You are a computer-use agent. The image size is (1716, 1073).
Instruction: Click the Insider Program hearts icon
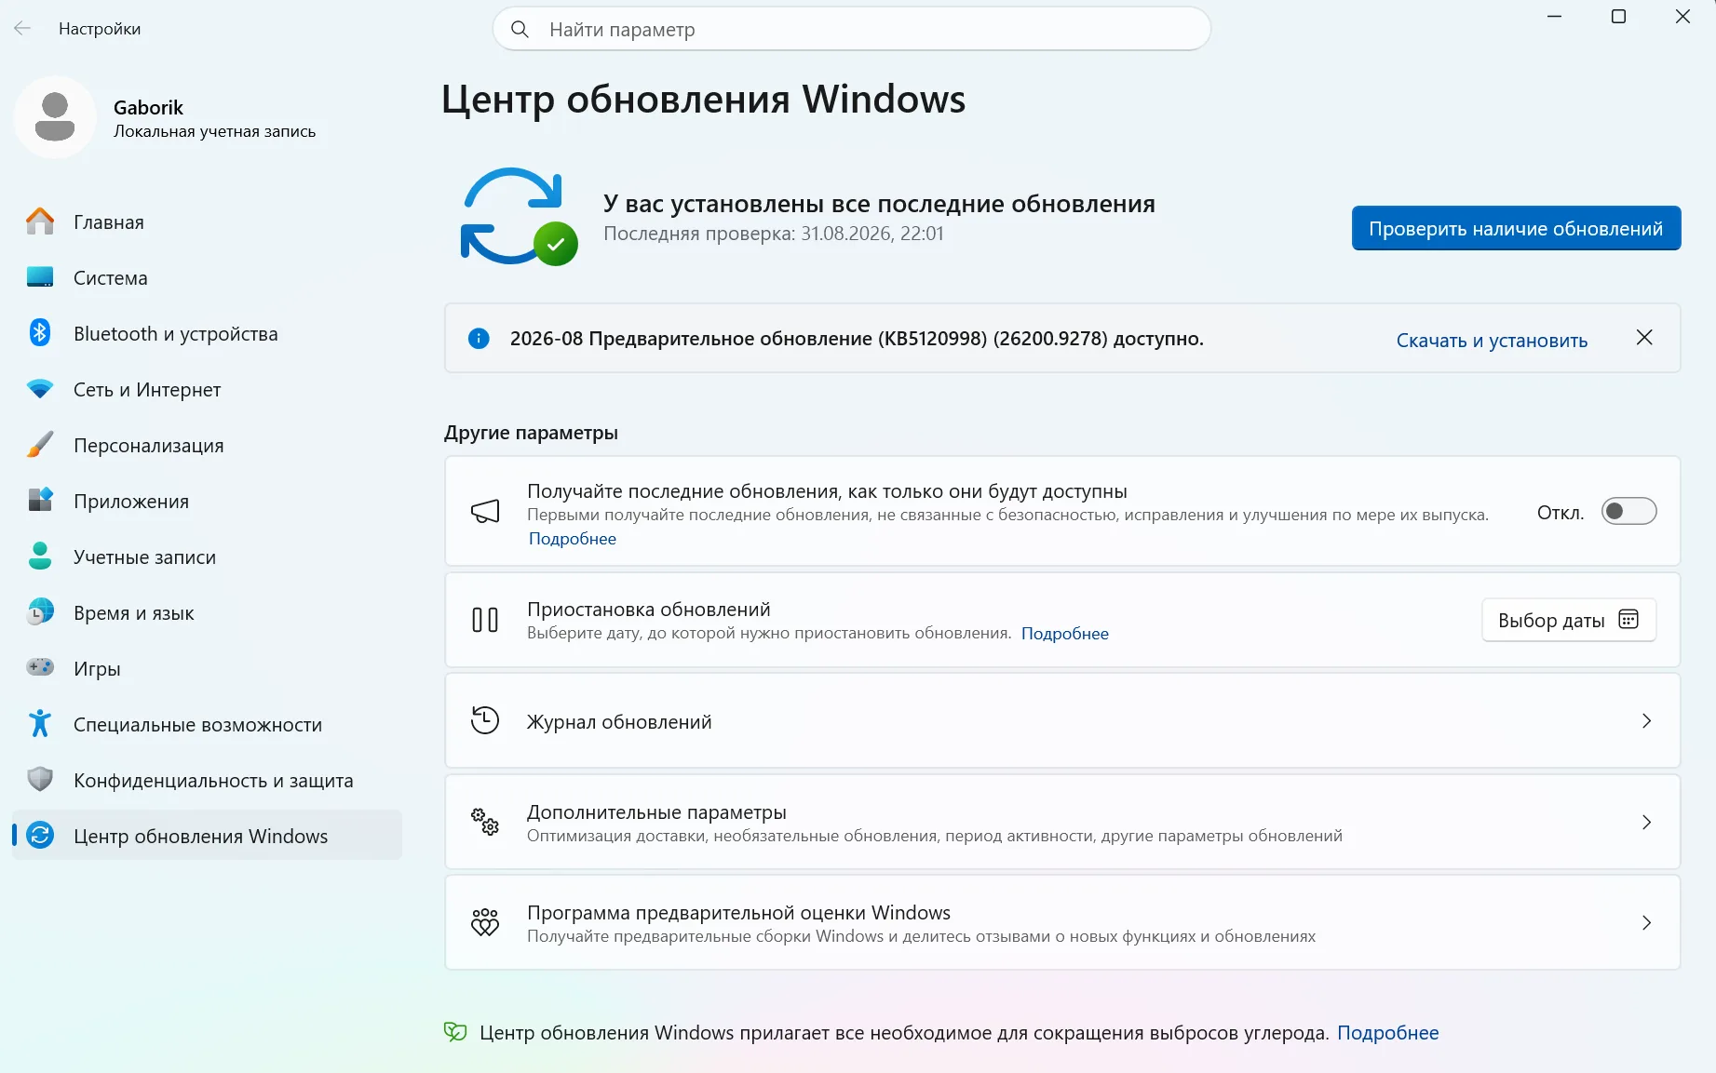click(x=485, y=922)
